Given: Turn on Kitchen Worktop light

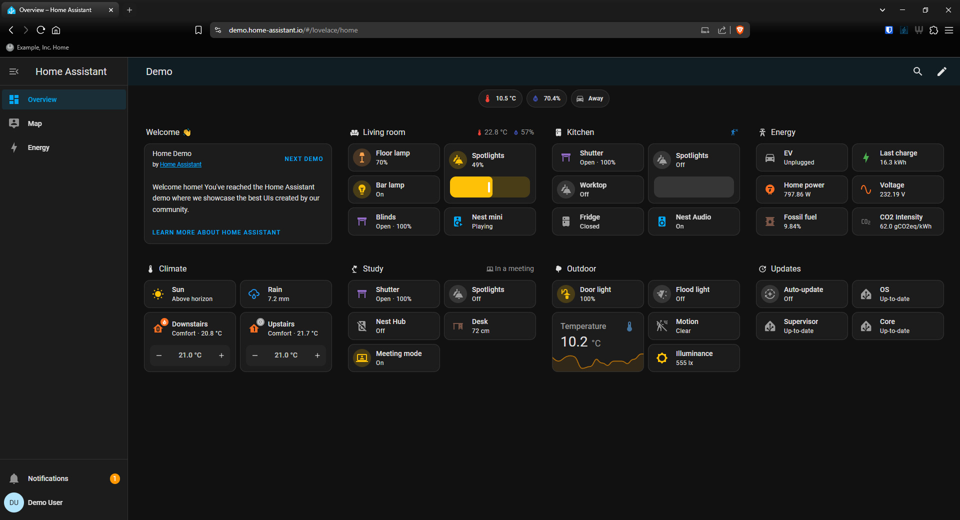Looking at the screenshot, I should pos(565,189).
